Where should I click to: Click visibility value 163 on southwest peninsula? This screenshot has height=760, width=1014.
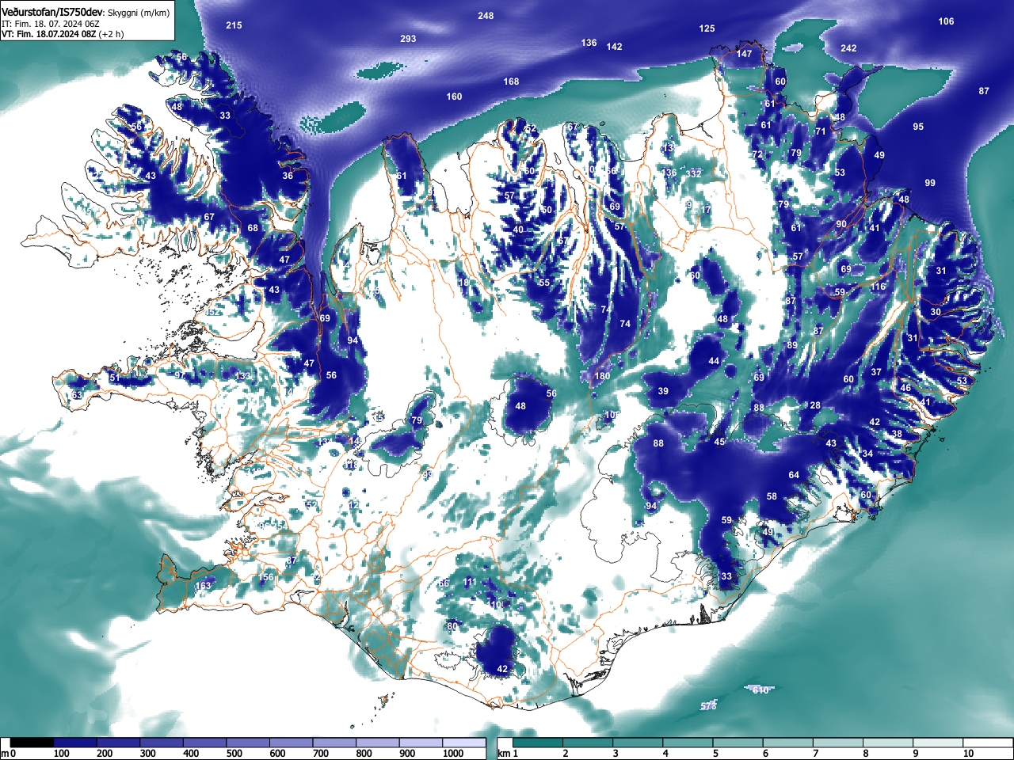pyautogui.click(x=204, y=587)
